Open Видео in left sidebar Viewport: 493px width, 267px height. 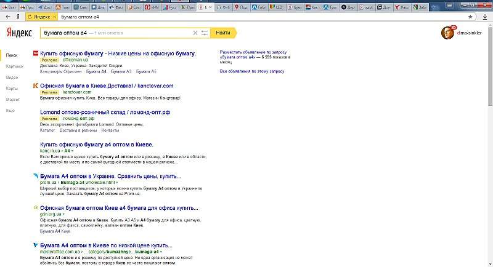pos(12,77)
